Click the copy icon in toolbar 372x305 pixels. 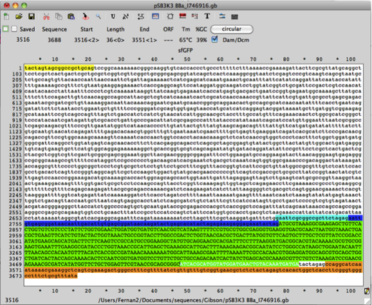pos(59,16)
